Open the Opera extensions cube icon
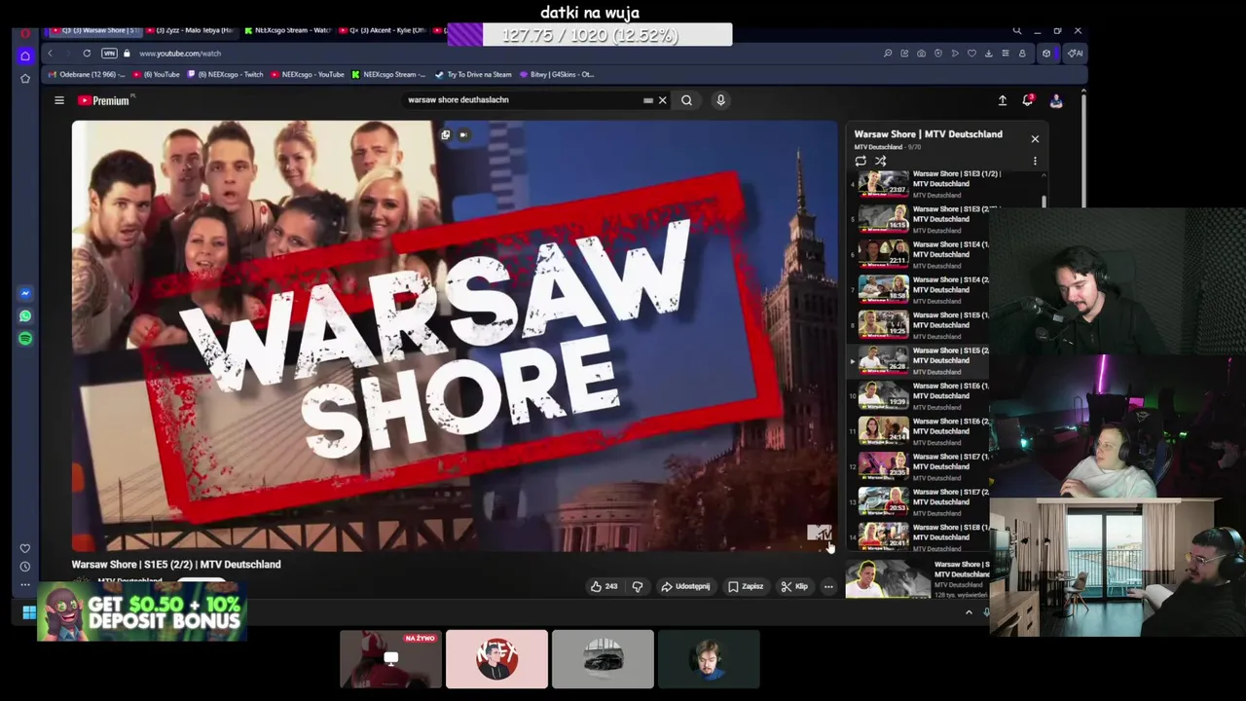The image size is (1246, 701). (x=1046, y=54)
